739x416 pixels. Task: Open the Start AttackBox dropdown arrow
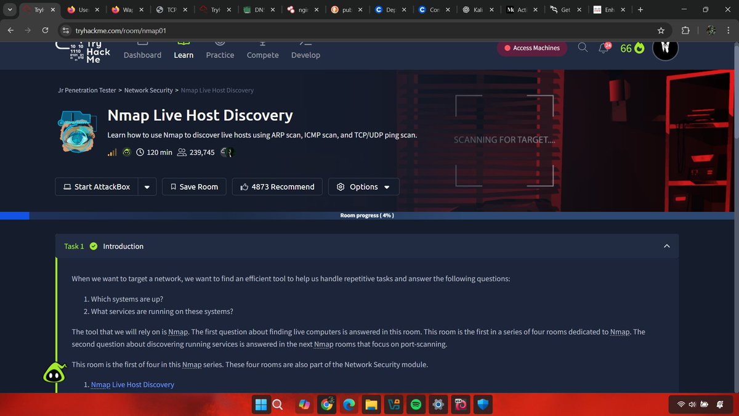[x=146, y=186]
